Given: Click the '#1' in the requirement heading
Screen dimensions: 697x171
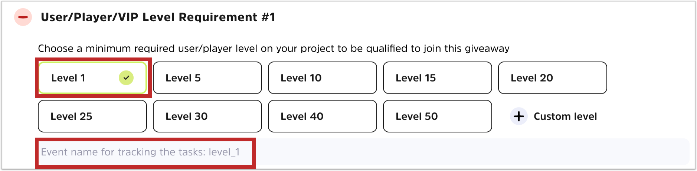Looking at the screenshot, I should [268, 17].
